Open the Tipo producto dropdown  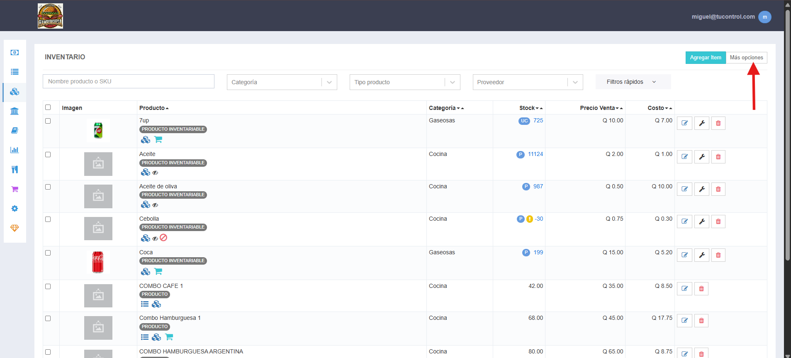pos(405,82)
